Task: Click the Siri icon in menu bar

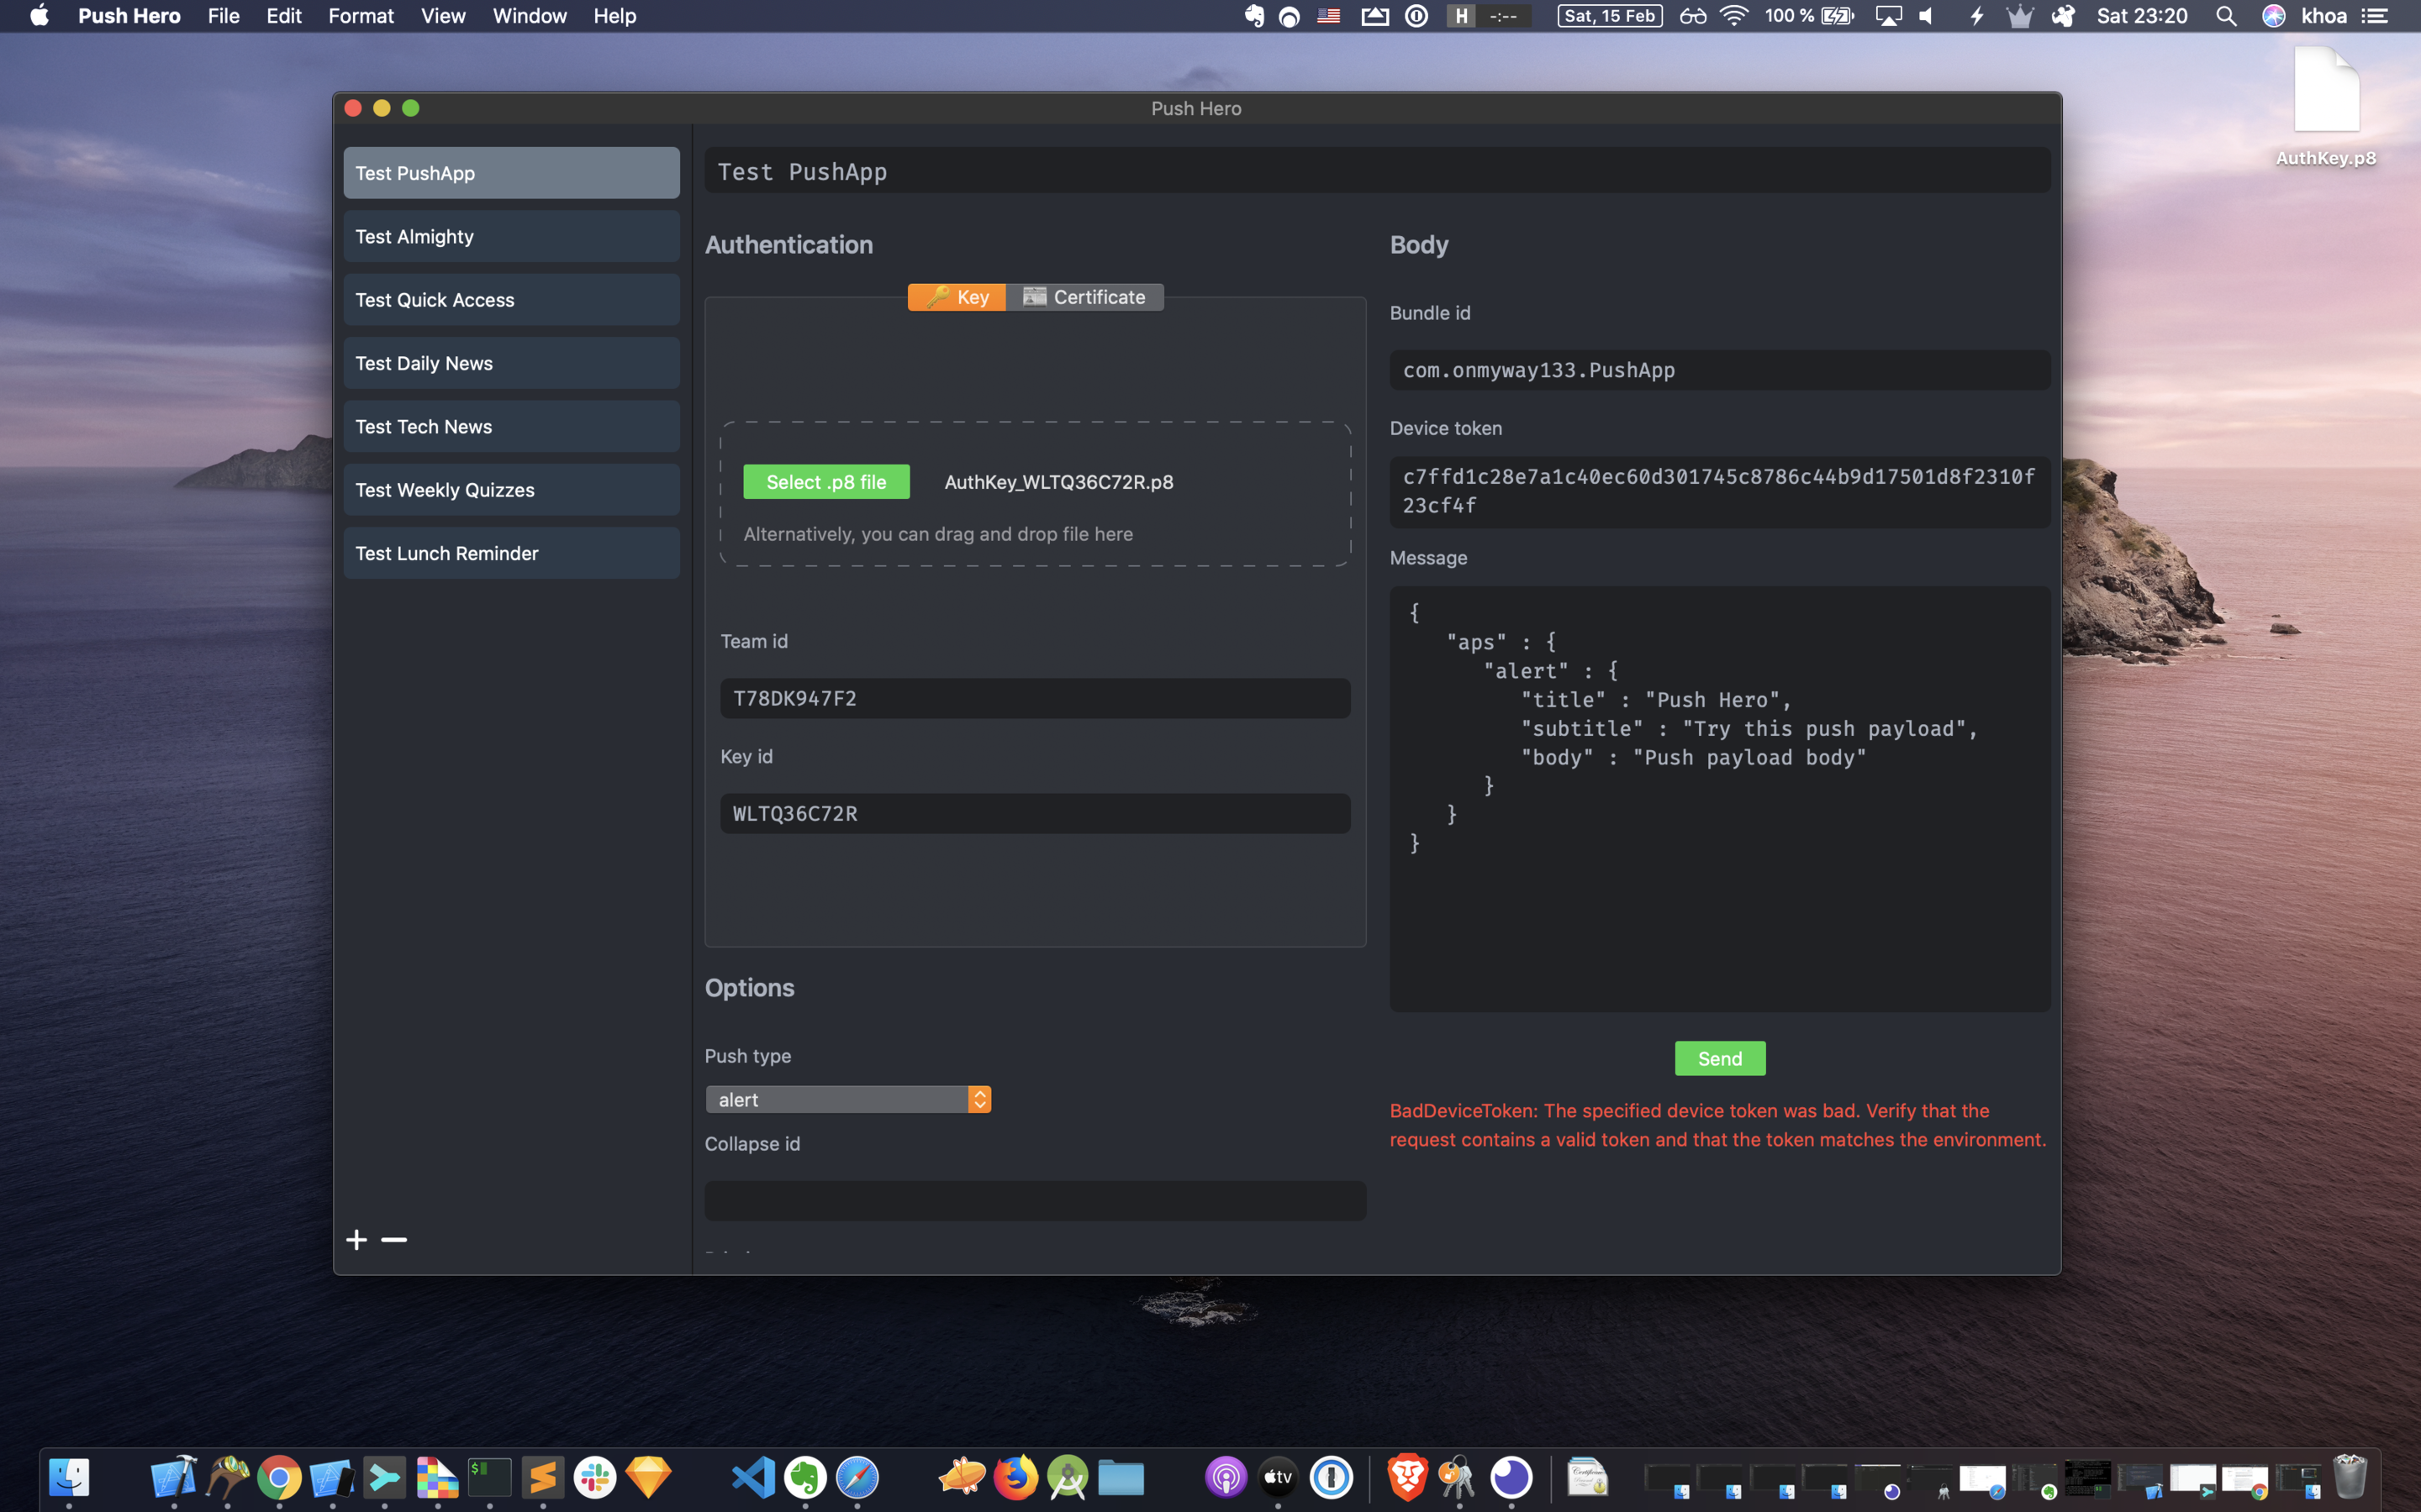Action: (2273, 16)
